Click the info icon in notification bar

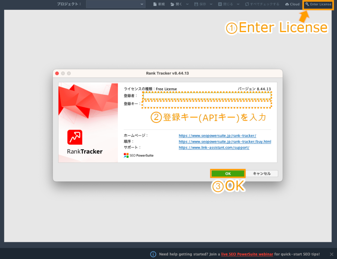tap(153, 254)
